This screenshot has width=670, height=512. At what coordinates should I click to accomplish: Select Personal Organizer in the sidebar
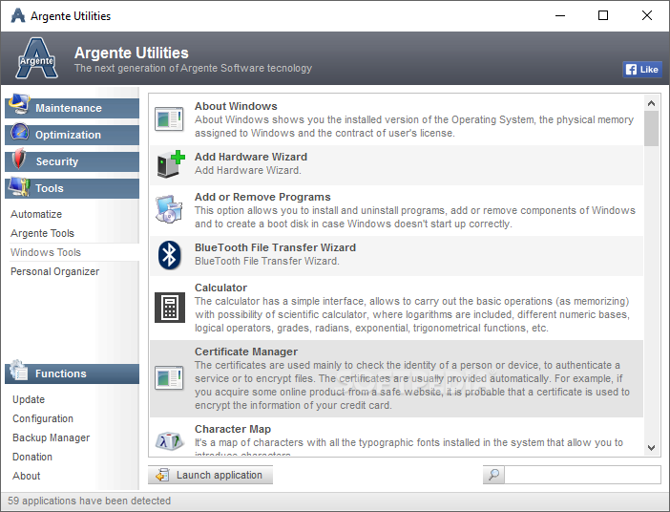pyautogui.click(x=54, y=271)
